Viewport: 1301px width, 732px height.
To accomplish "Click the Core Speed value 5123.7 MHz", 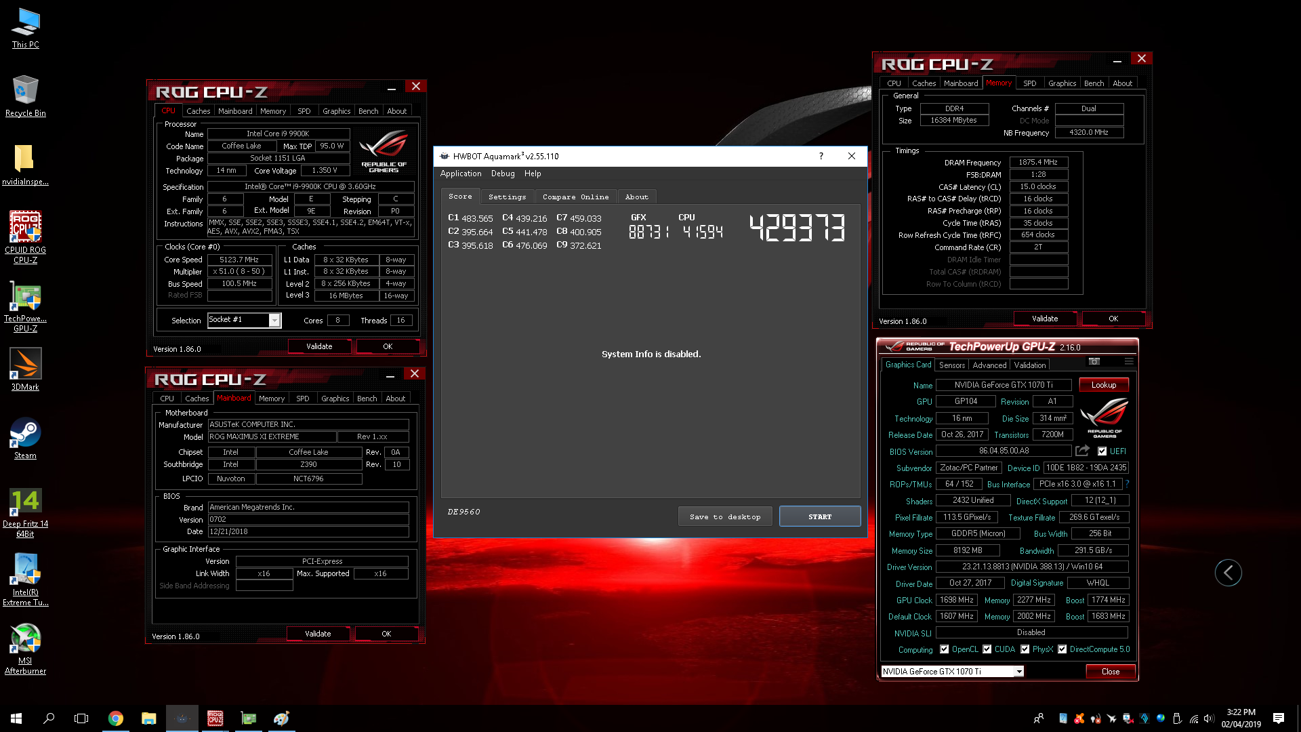I will (x=239, y=260).
